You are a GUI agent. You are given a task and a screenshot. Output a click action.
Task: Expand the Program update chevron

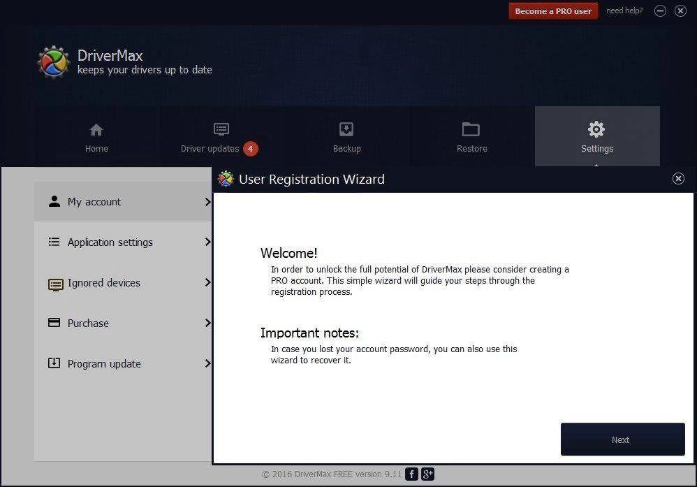coord(207,363)
